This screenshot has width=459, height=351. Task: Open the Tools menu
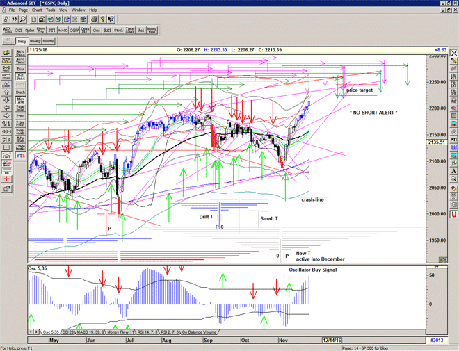pyautogui.click(x=49, y=10)
